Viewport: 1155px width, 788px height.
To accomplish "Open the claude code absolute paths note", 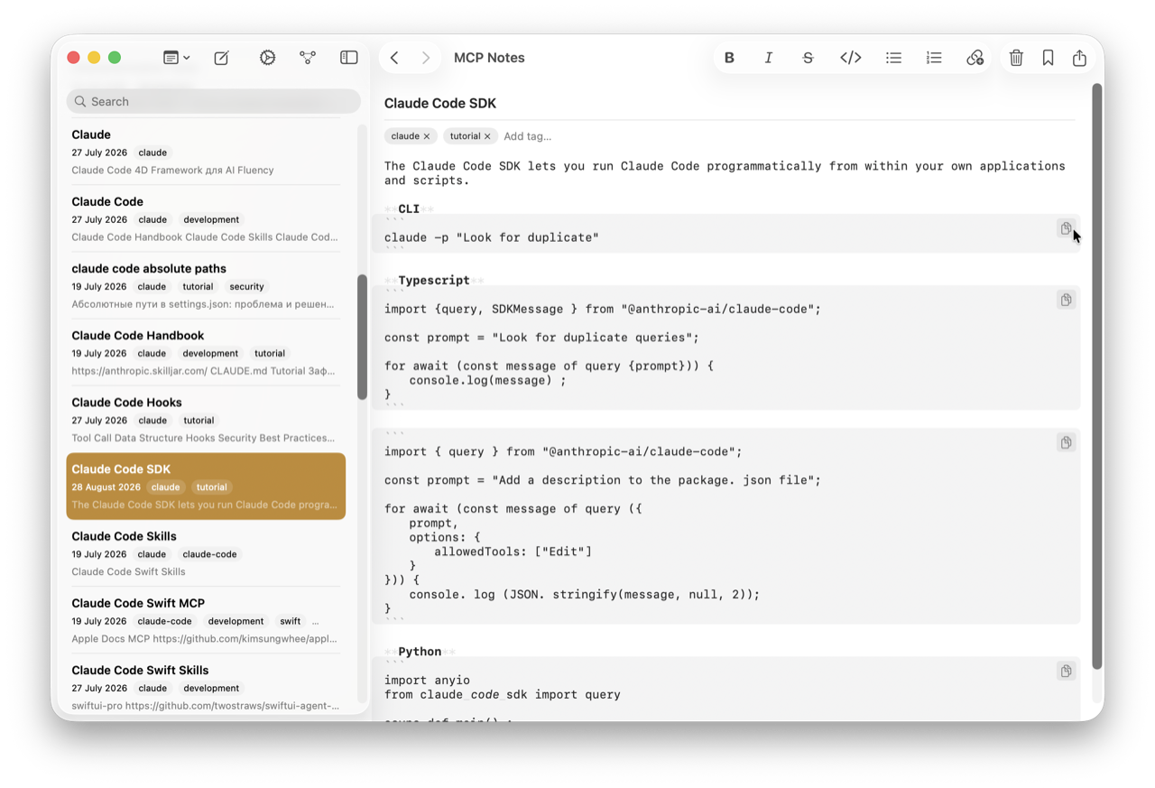I will click(x=206, y=285).
